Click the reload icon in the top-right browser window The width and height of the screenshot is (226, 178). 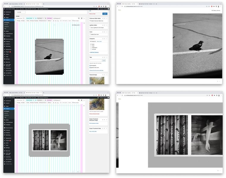(x=123, y=6)
